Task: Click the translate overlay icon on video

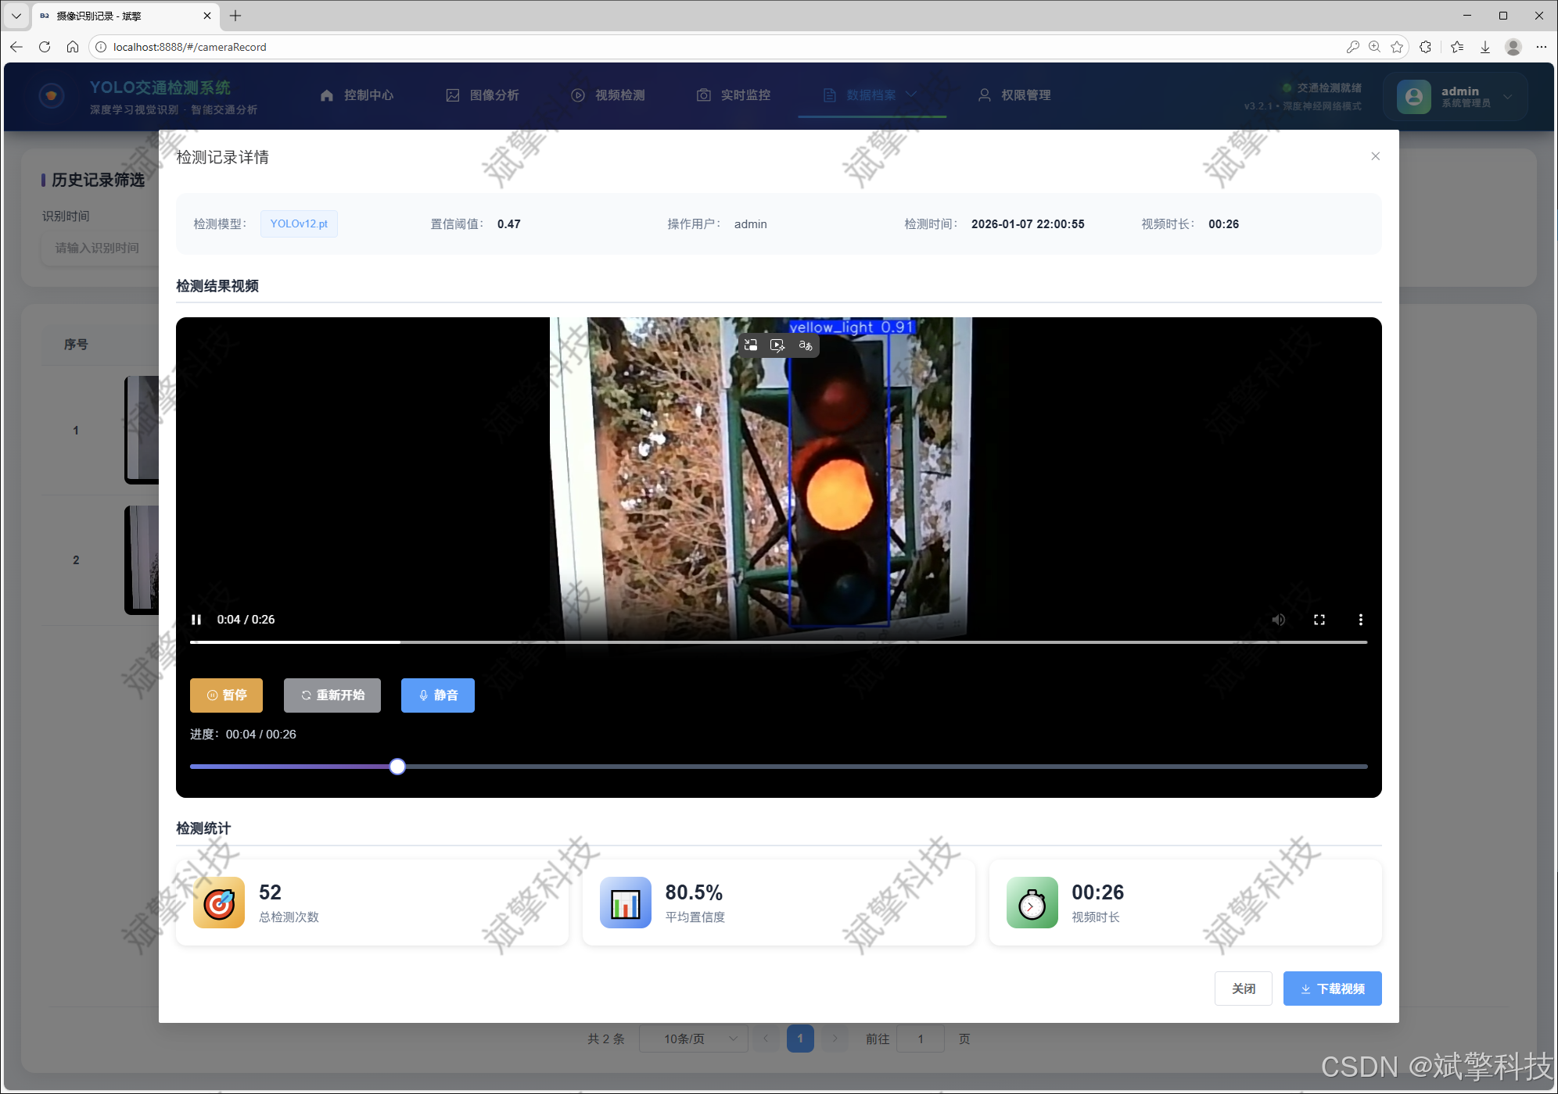Action: (x=805, y=345)
